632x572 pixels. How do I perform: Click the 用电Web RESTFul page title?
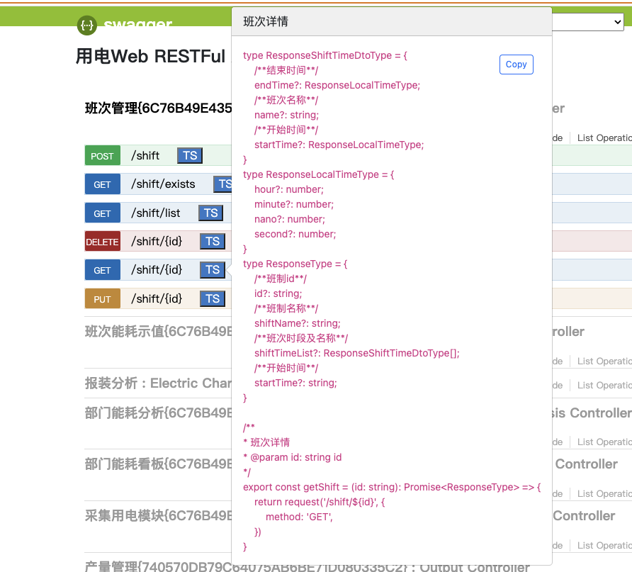(151, 56)
